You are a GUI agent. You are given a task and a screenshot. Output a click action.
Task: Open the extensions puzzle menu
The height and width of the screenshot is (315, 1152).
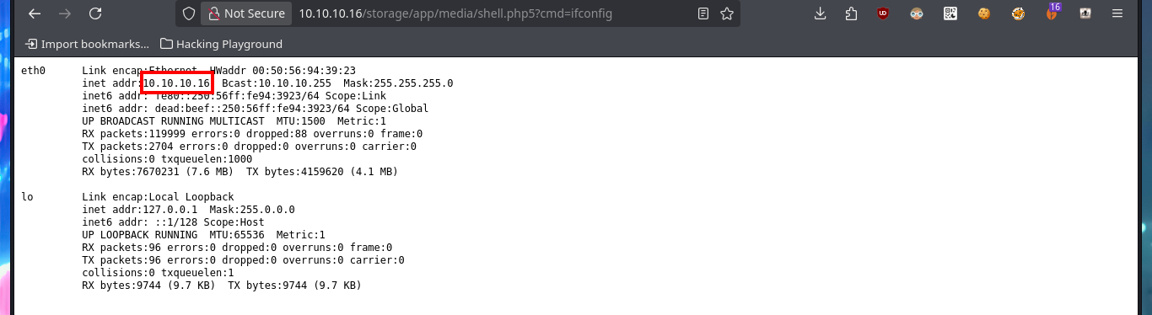click(850, 13)
